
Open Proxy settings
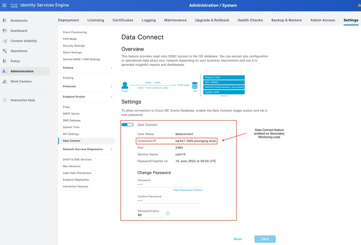coord(66,107)
